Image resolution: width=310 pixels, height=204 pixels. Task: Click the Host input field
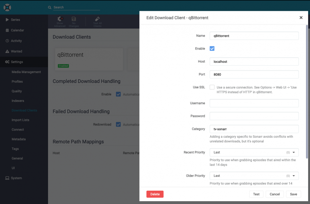pos(254,62)
